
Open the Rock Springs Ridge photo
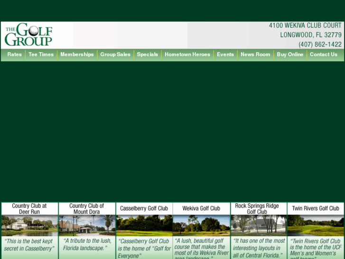[x=259, y=225]
